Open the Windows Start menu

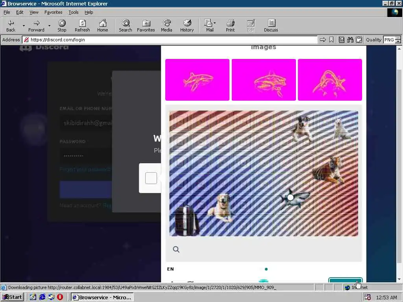[12, 297]
